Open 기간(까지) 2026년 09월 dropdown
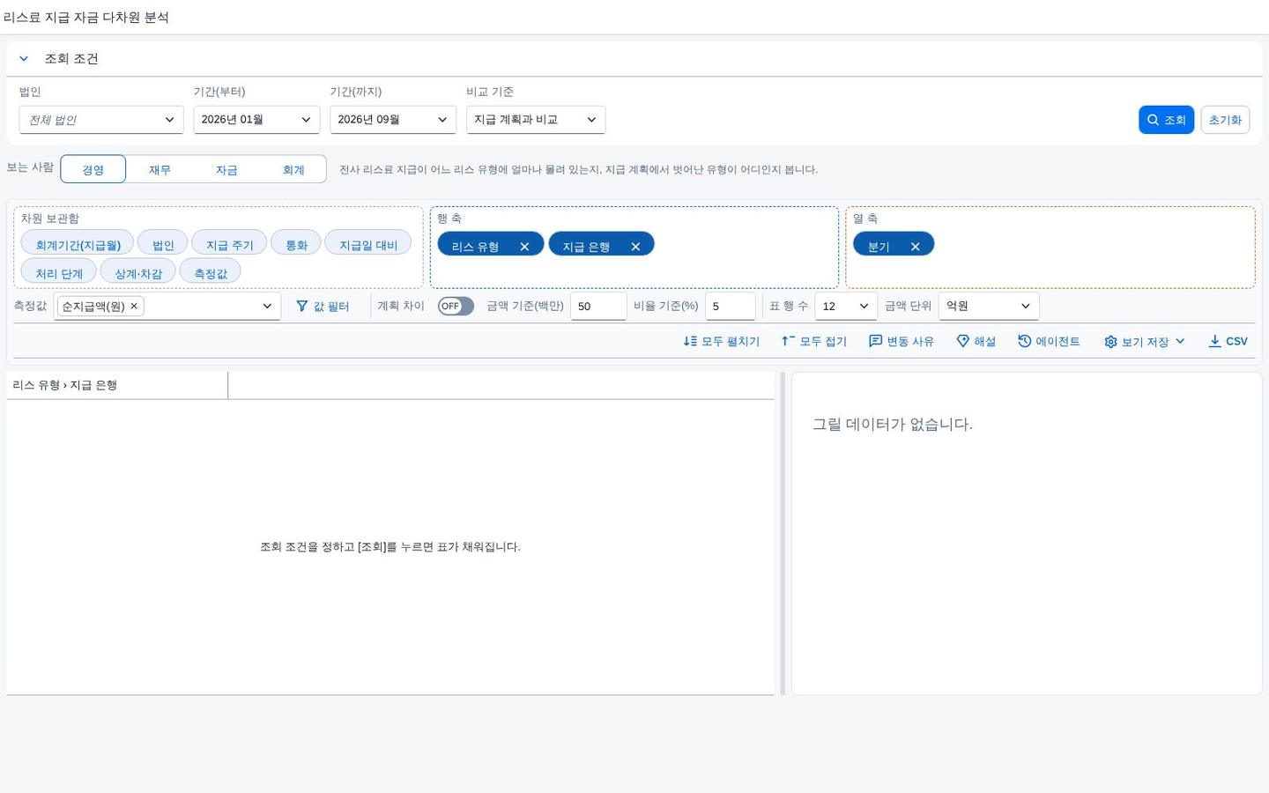Screen dimensions: 1269x793 [393, 120]
